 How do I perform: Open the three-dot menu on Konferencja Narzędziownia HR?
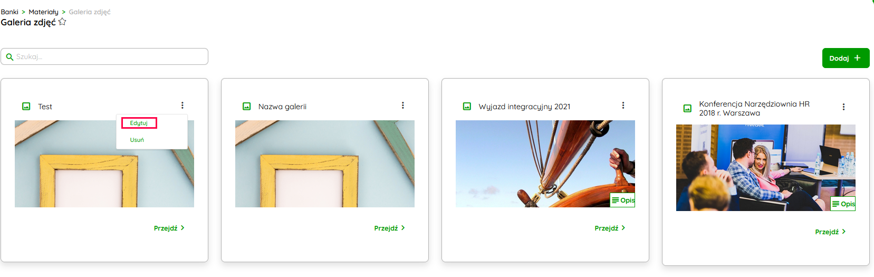point(844,107)
